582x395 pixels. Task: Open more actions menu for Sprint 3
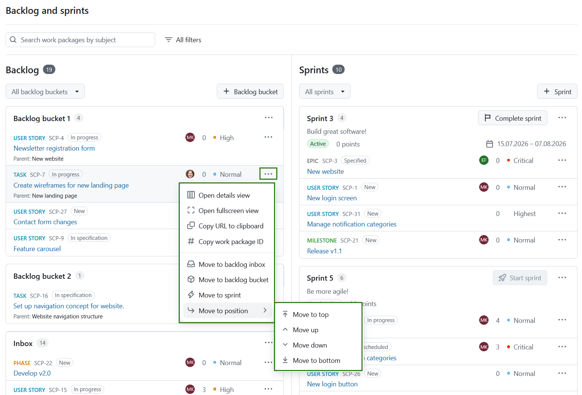click(x=562, y=118)
